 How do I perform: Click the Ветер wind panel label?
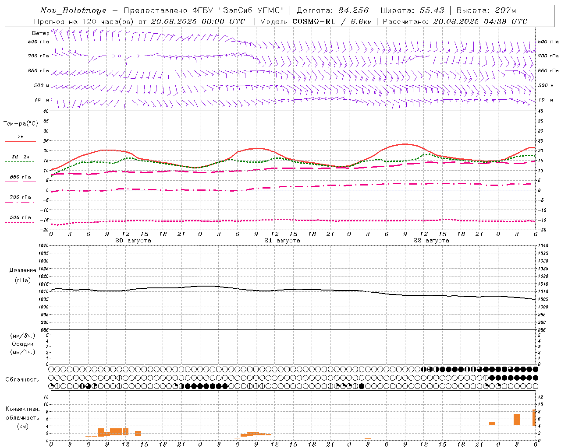click(40, 33)
